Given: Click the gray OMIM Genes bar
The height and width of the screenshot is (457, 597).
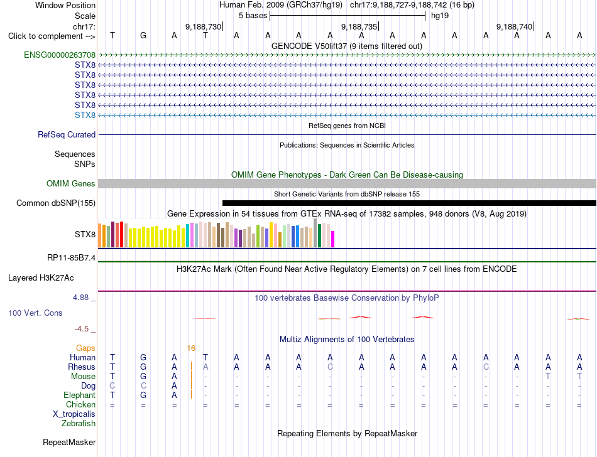Looking at the screenshot, I should (347, 184).
